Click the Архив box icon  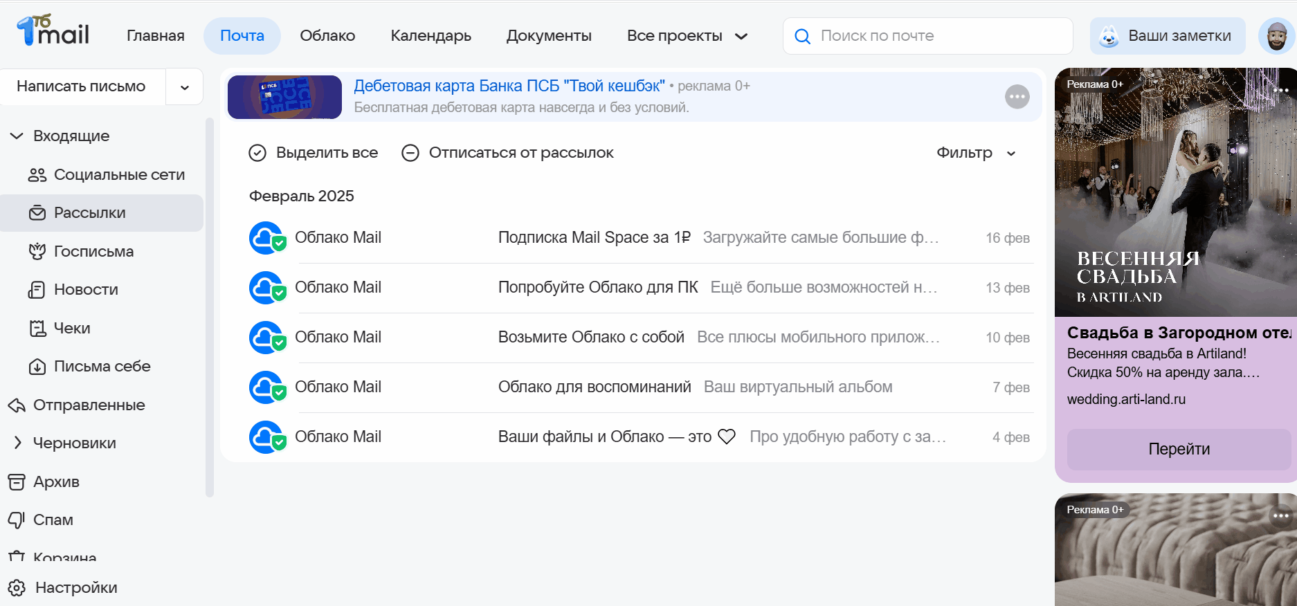click(17, 482)
